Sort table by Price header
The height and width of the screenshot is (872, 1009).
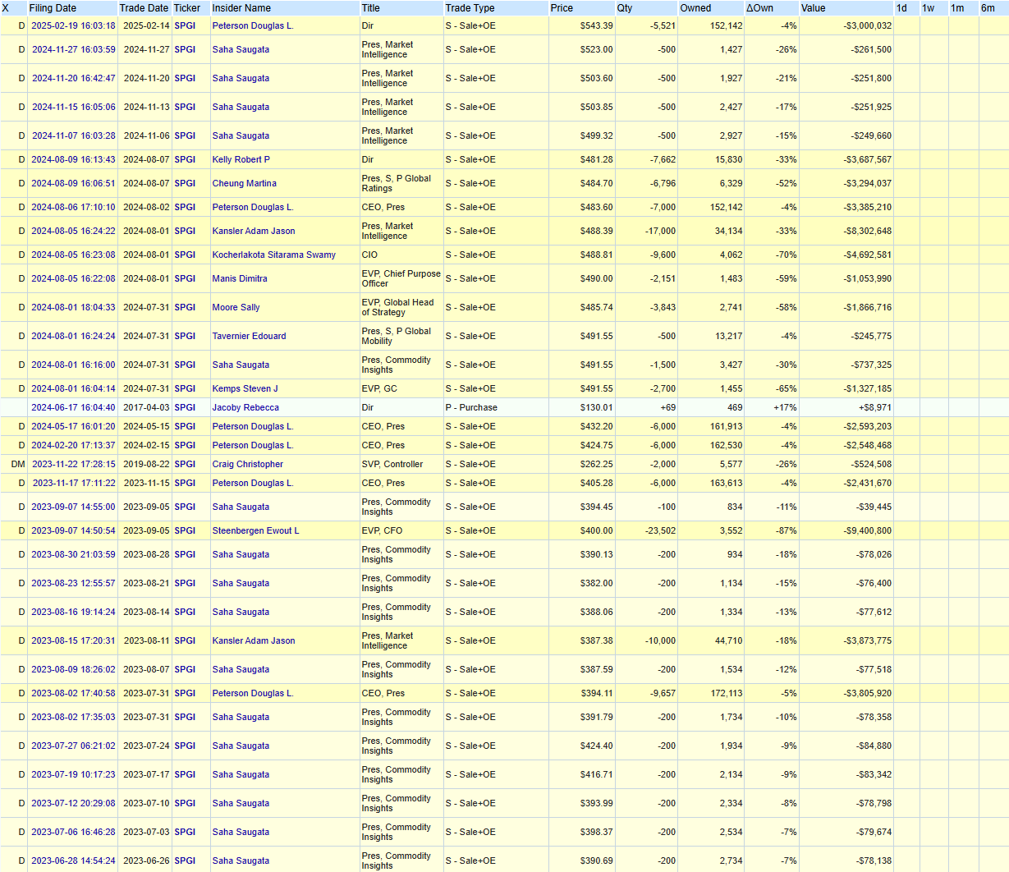562,8
